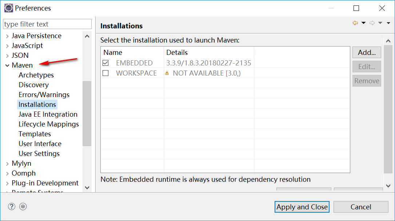395x221 pixels.
Task: Expand the Oomph tree node
Action: [7, 173]
